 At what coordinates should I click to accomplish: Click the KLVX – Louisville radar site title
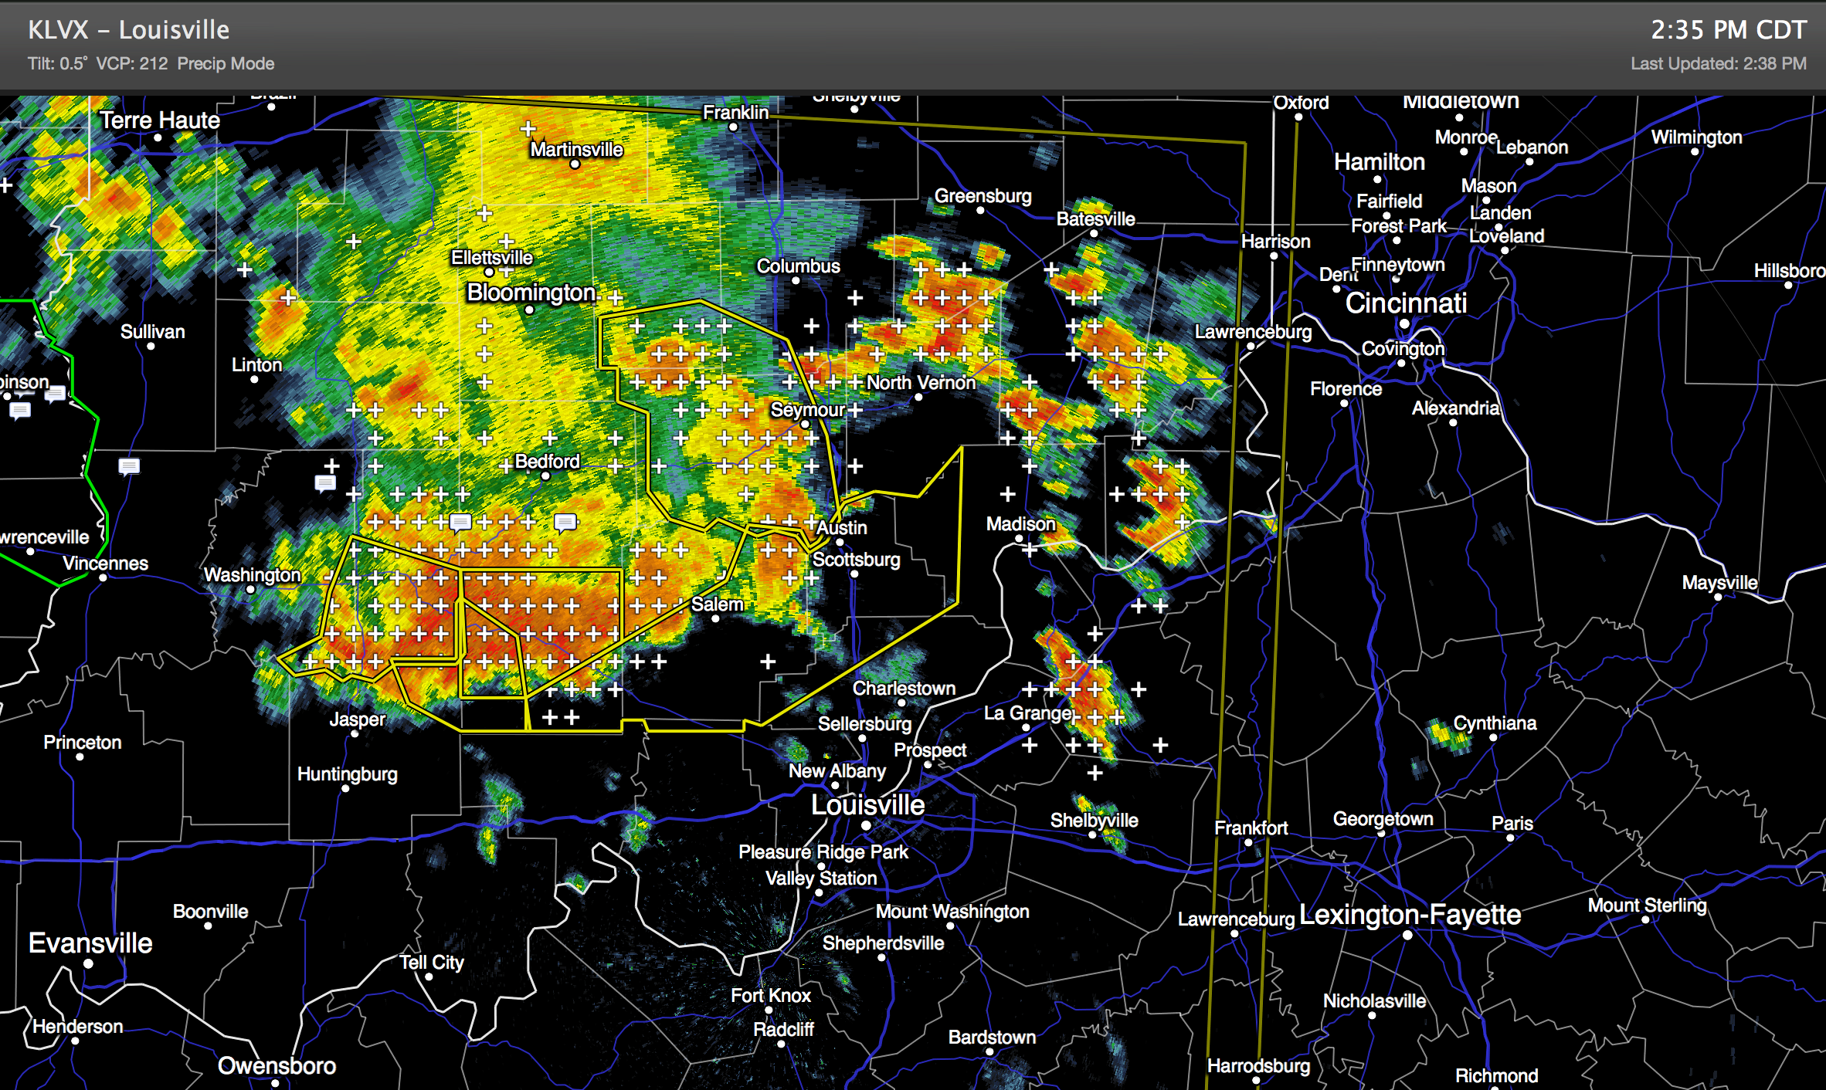(128, 30)
